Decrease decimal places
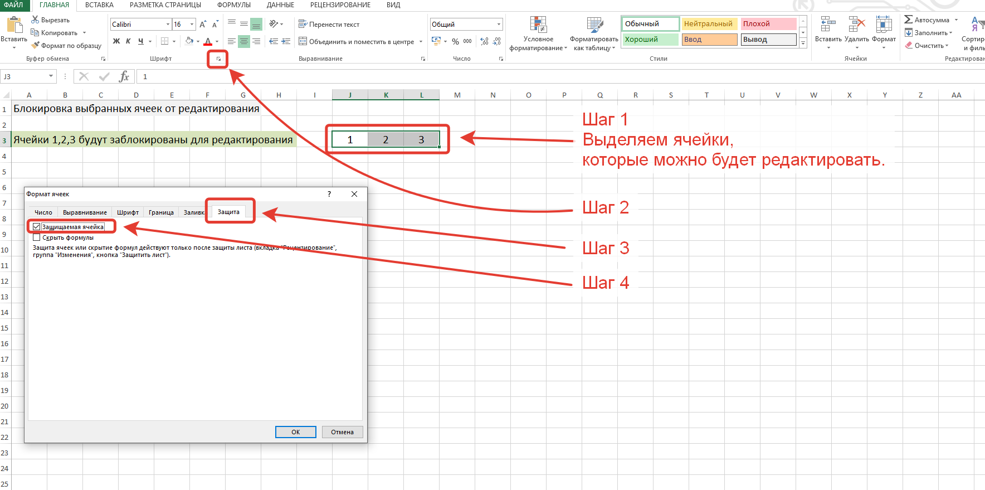Viewport: 985px width, 490px height. pos(497,41)
